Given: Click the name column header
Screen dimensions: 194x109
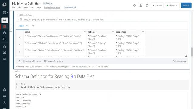Looking at the screenshot, I should click(27, 32).
